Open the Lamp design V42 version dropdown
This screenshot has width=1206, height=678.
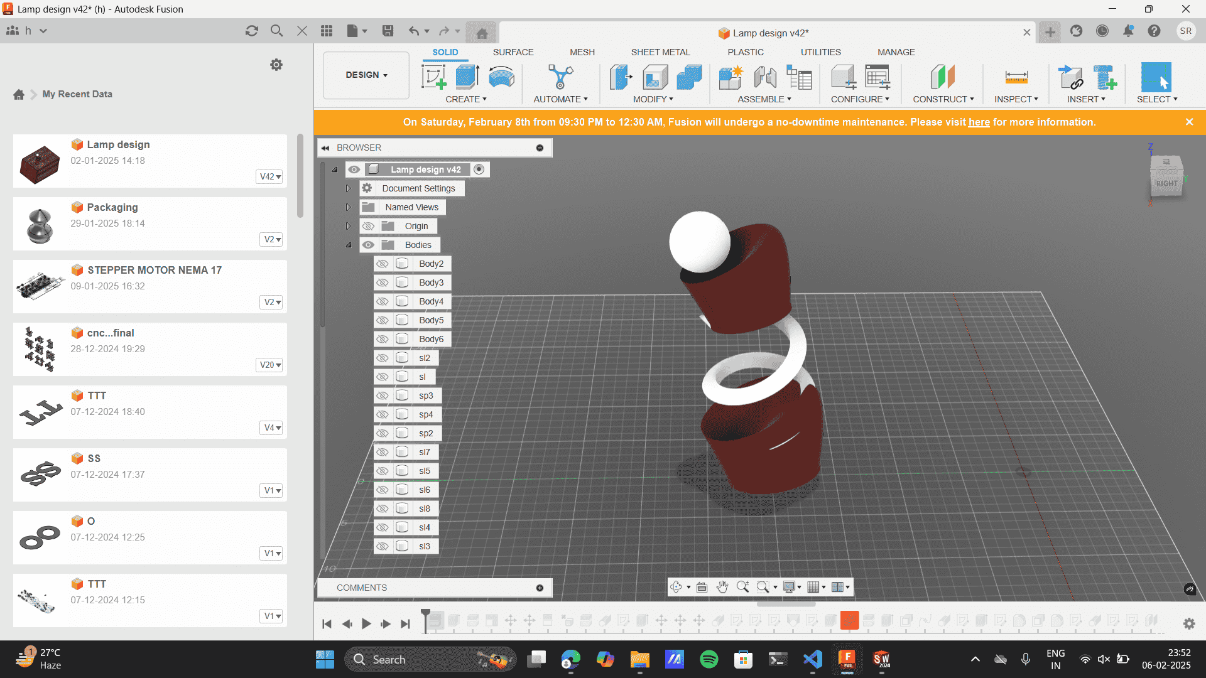(x=271, y=176)
